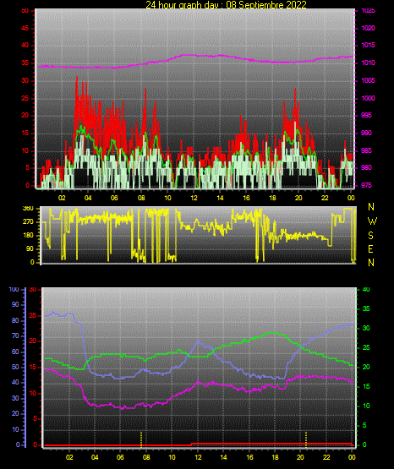Click the 100 blue humidity axis label
The width and height of the screenshot is (394, 469).
[14, 290]
